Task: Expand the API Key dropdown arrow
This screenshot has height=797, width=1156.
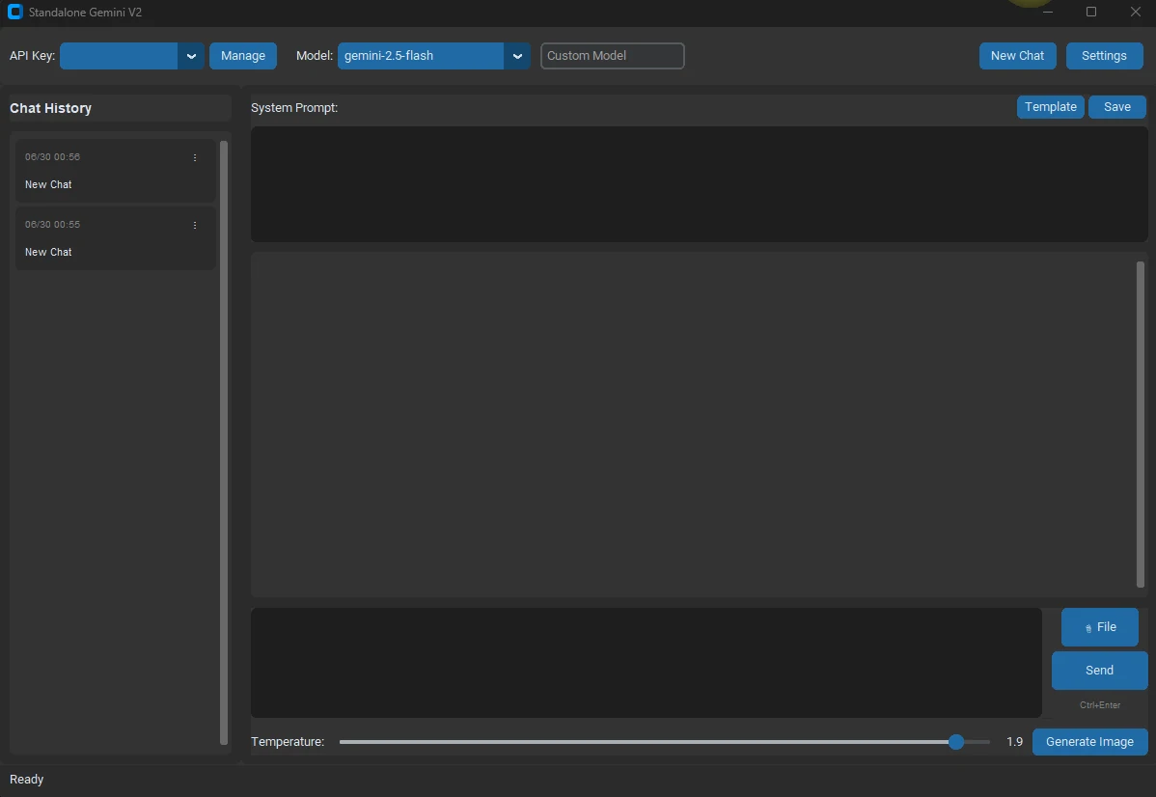Action: click(191, 56)
